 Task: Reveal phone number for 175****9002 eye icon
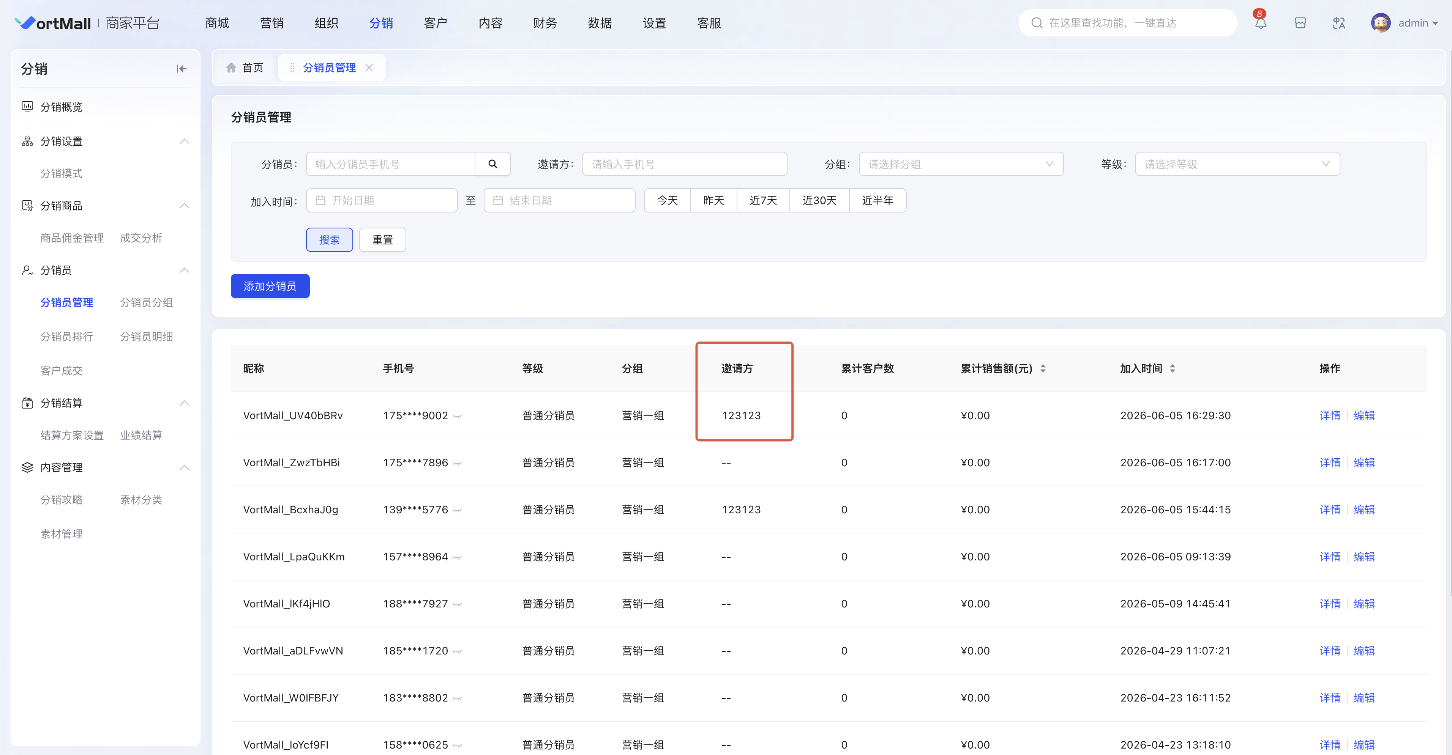pyautogui.click(x=457, y=417)
